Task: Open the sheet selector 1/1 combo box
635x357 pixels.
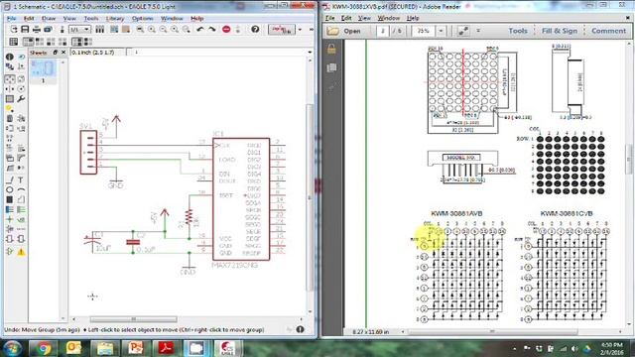Action: [79, 30]
